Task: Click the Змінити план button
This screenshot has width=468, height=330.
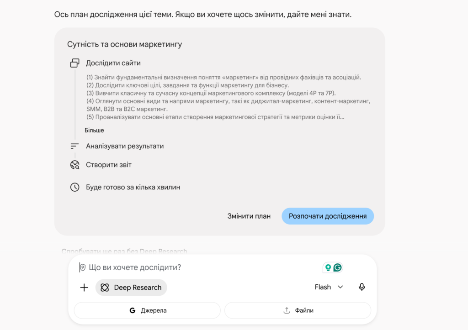Action: click(249, 216)
